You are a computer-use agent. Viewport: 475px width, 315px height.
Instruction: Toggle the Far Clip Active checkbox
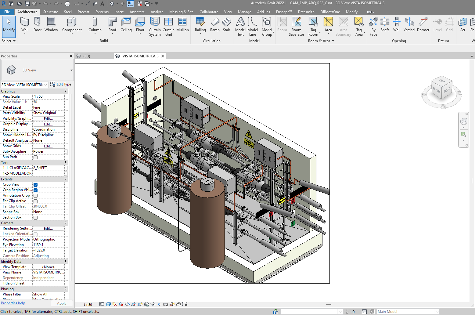[36, 201]
